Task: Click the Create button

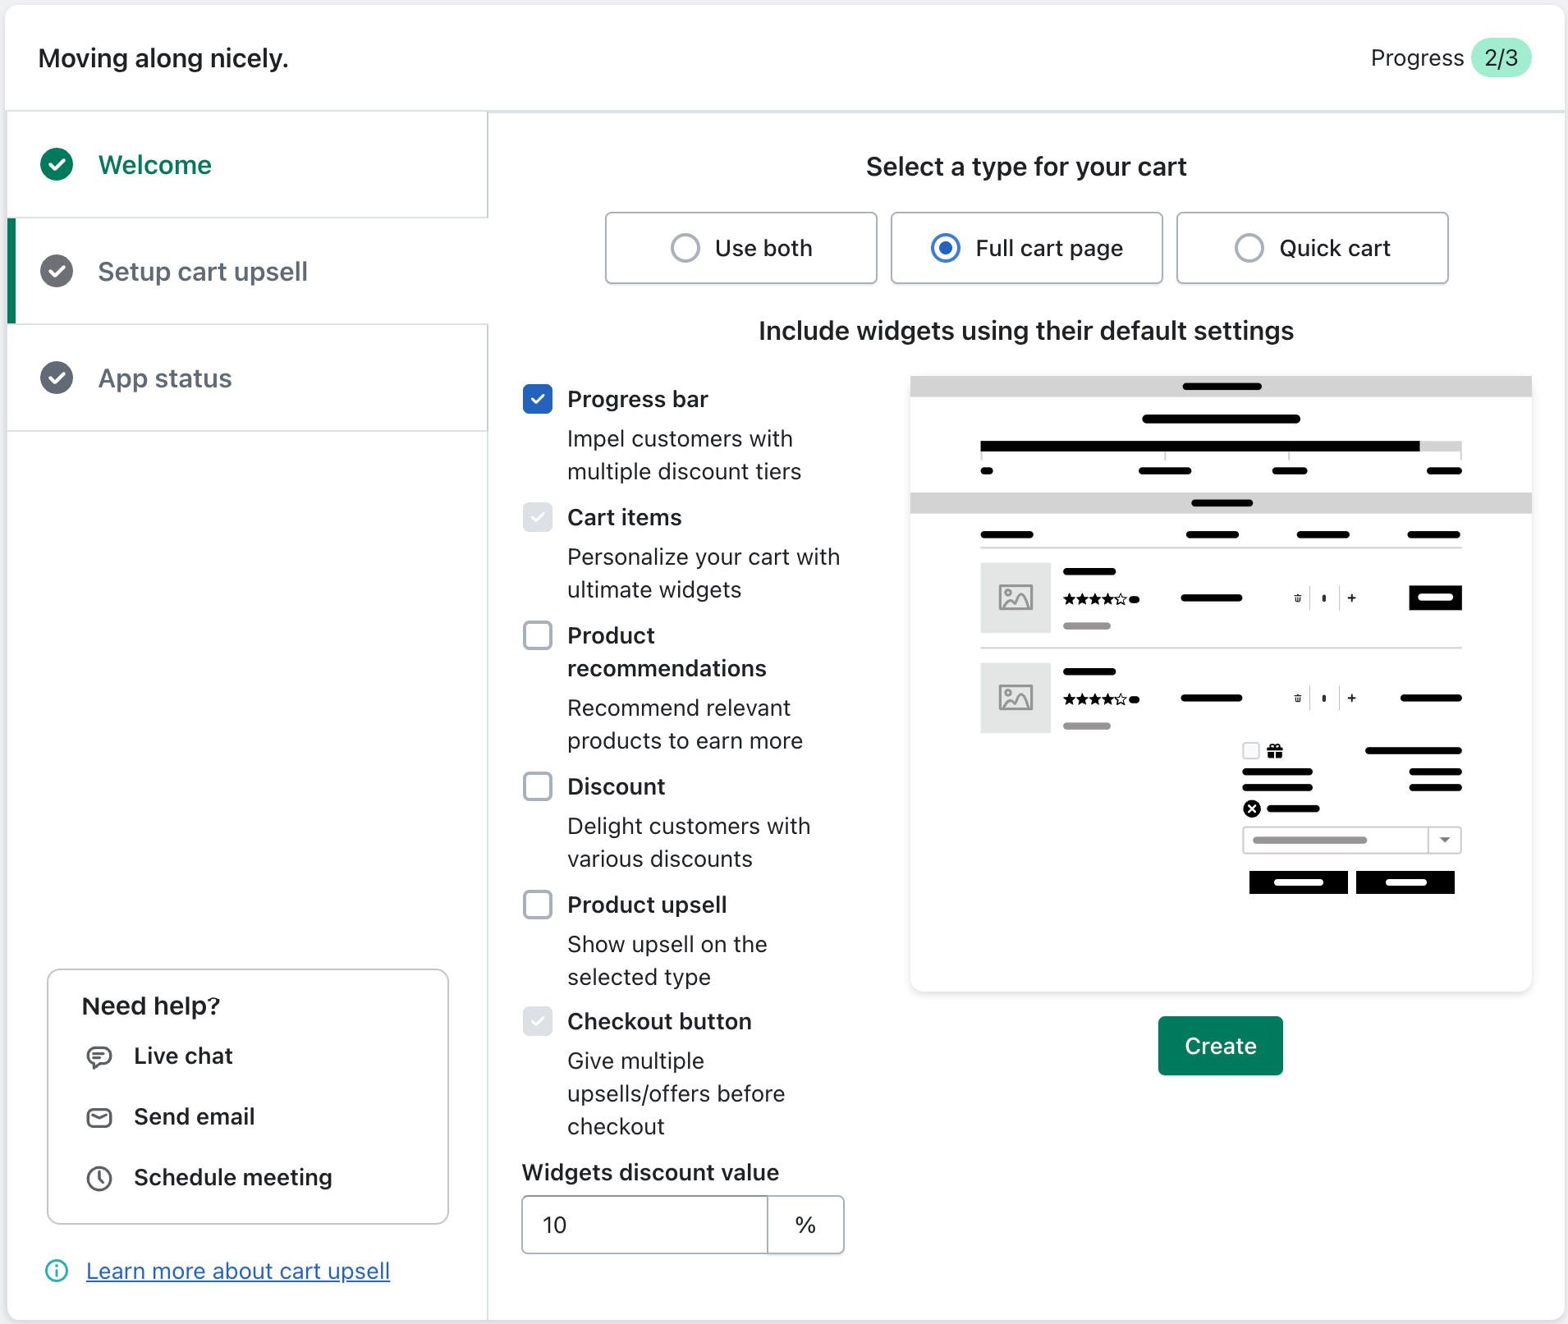Action: point(1221,1046)
